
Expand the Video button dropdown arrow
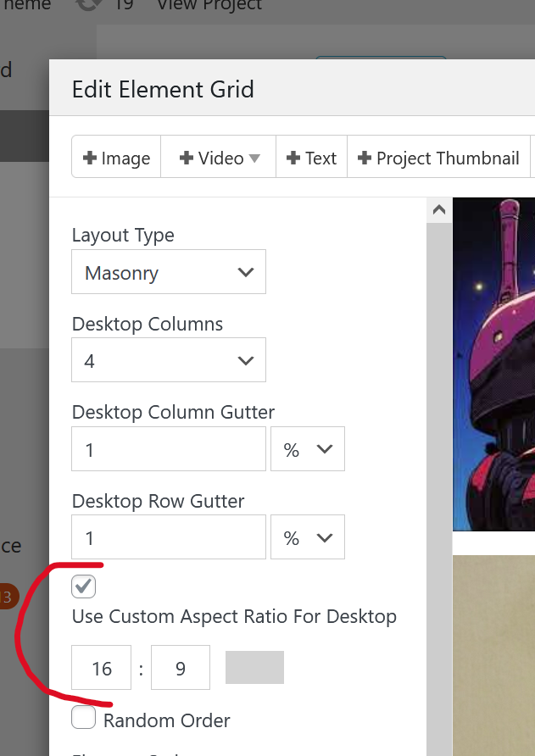[x=254, y=158]
